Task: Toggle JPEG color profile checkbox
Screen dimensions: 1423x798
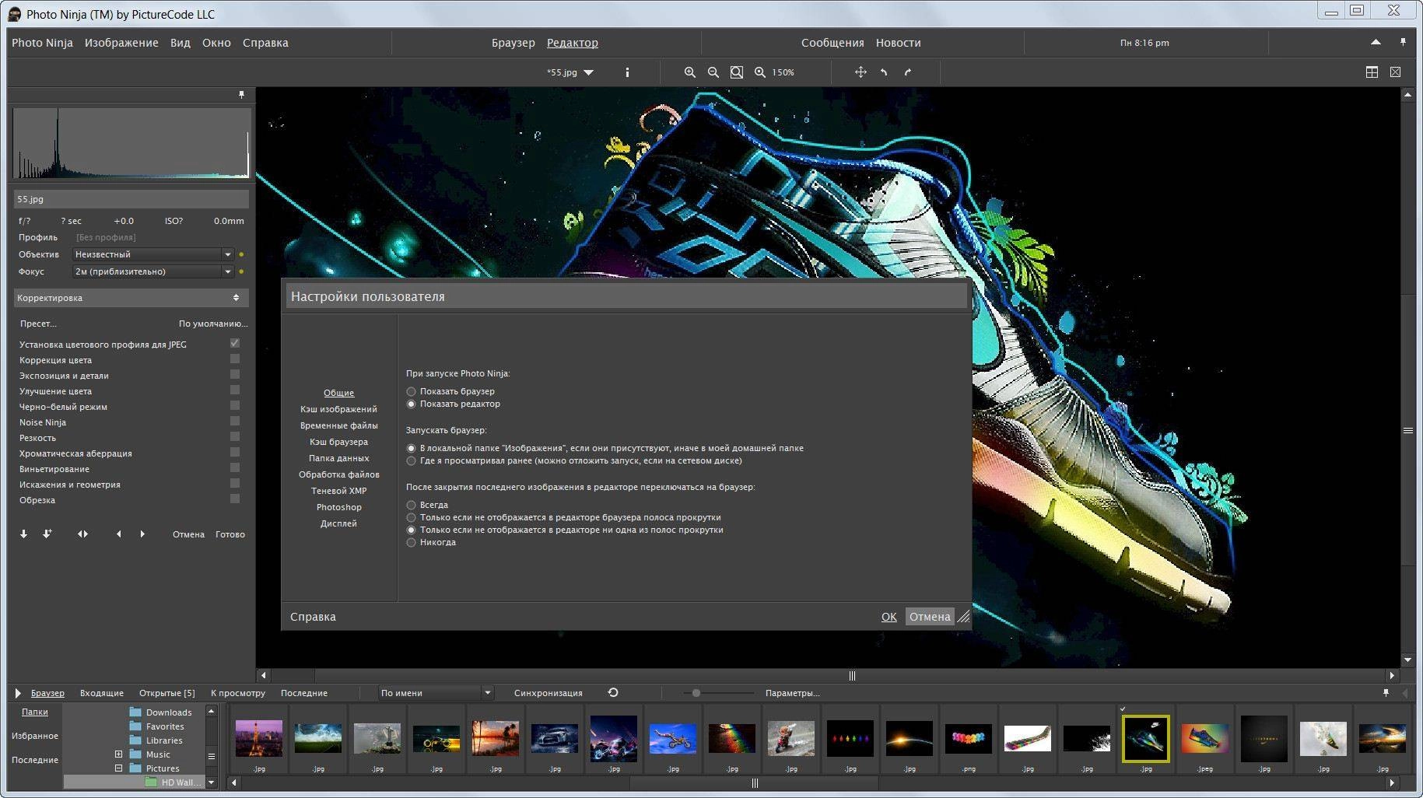Action: [x=235, y=343]
